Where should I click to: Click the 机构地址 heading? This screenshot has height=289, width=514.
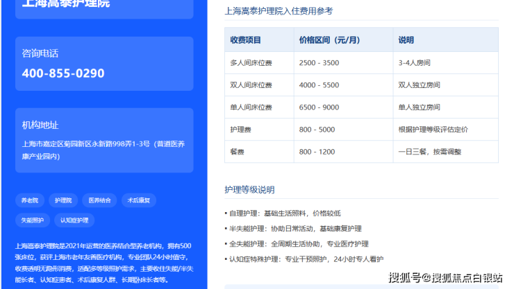(x=40, y=125)
